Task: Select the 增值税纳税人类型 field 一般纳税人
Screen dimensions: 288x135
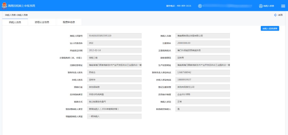Action: coord(114,116)
